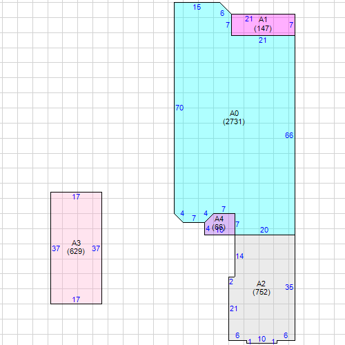Viewport: 345px width, 345px height.
Task: Select dimension 17 on A3's top edge
Action: [76, 197]
